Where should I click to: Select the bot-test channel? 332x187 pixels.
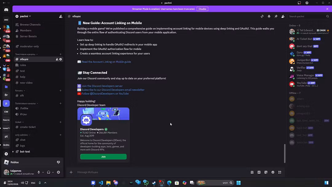[38, 152]
